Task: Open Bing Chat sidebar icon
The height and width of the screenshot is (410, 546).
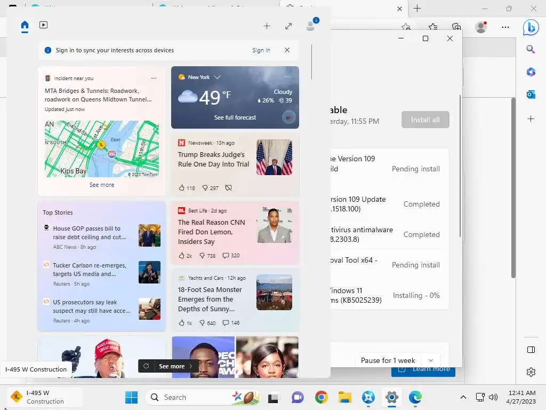Action: pyautogui.click(x=531, y=27)
